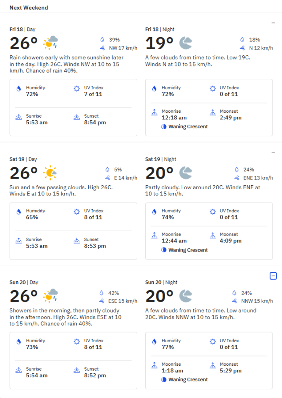282x398 pixels.
Task: Click the Sat 19 Day sunny weather icon
Action: pyautogui.click(x=50, y=173)
